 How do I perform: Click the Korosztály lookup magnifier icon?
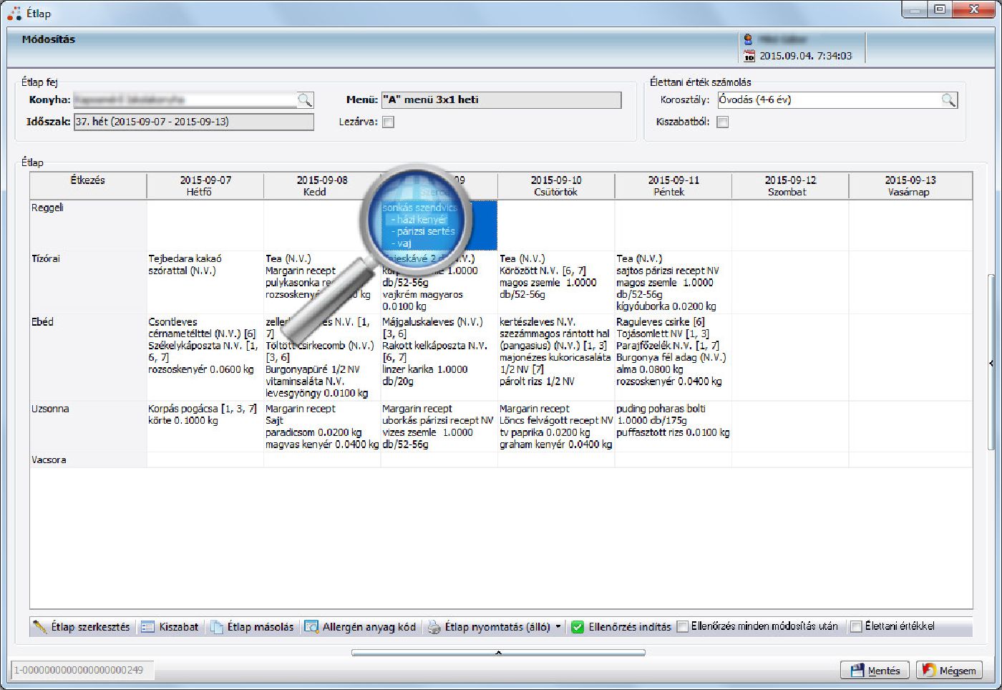coord(948,100)
